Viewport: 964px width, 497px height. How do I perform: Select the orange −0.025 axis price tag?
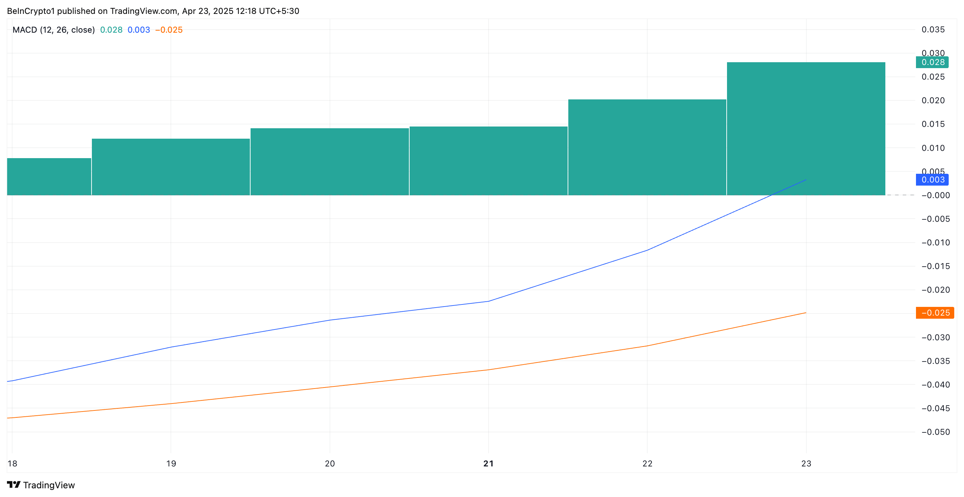click(934, 313)
